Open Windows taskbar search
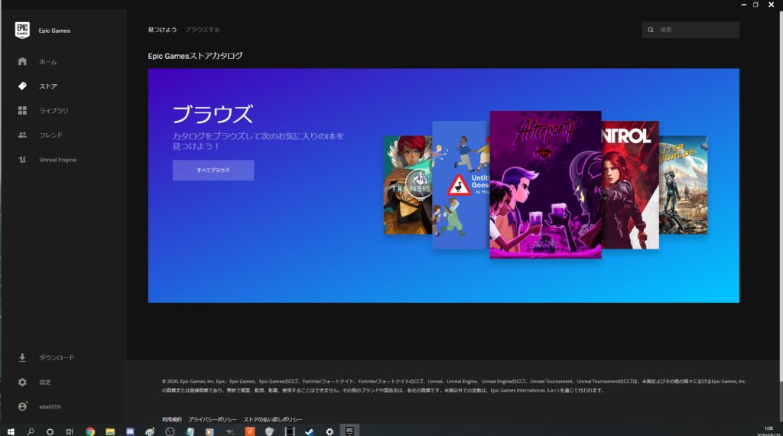Viewport: 783px width, 436px height. [x=31, y=431]
